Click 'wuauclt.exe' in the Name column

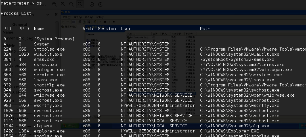[x=48, y=54]
